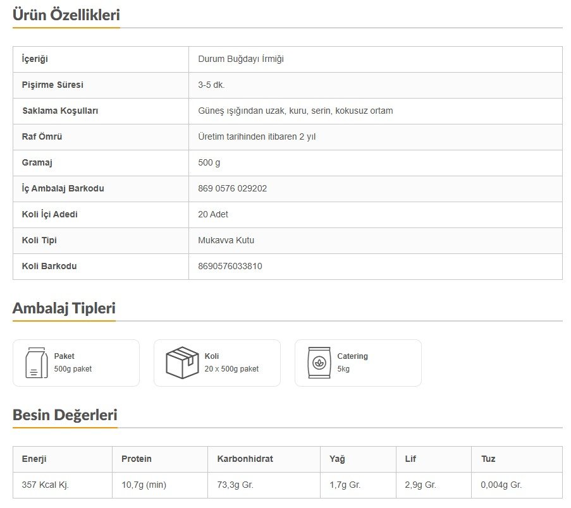Click the Ambalaj Tipleri heading
Screen dimensions: 571x508
click(64, 309)
